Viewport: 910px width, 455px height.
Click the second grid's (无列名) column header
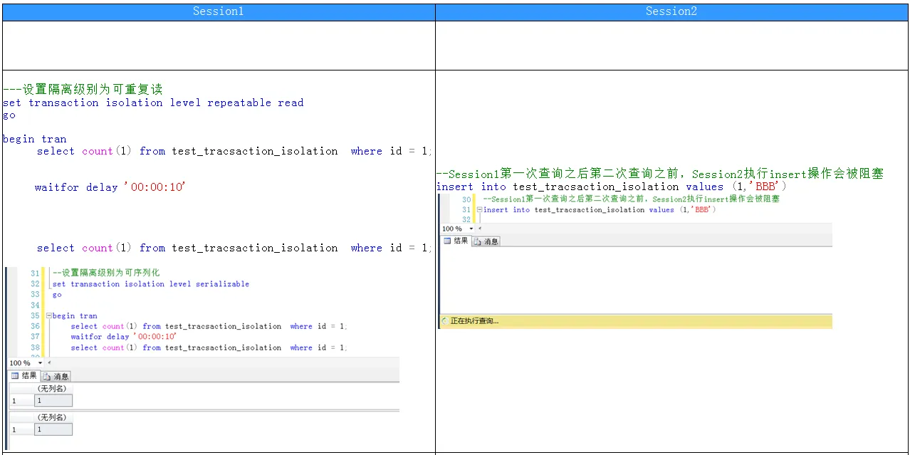[x=52, y=417]
